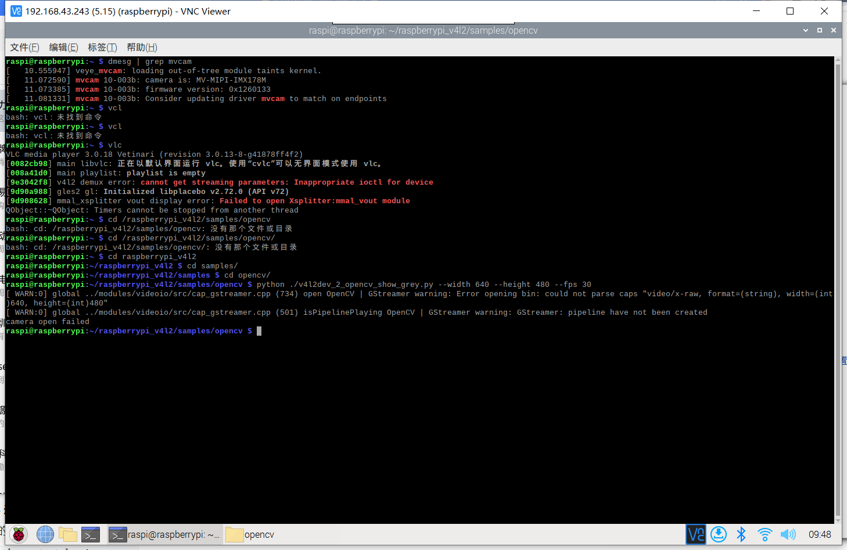Click the VNC server tray icon
The image size is (847, 550).
coord(695,534)
